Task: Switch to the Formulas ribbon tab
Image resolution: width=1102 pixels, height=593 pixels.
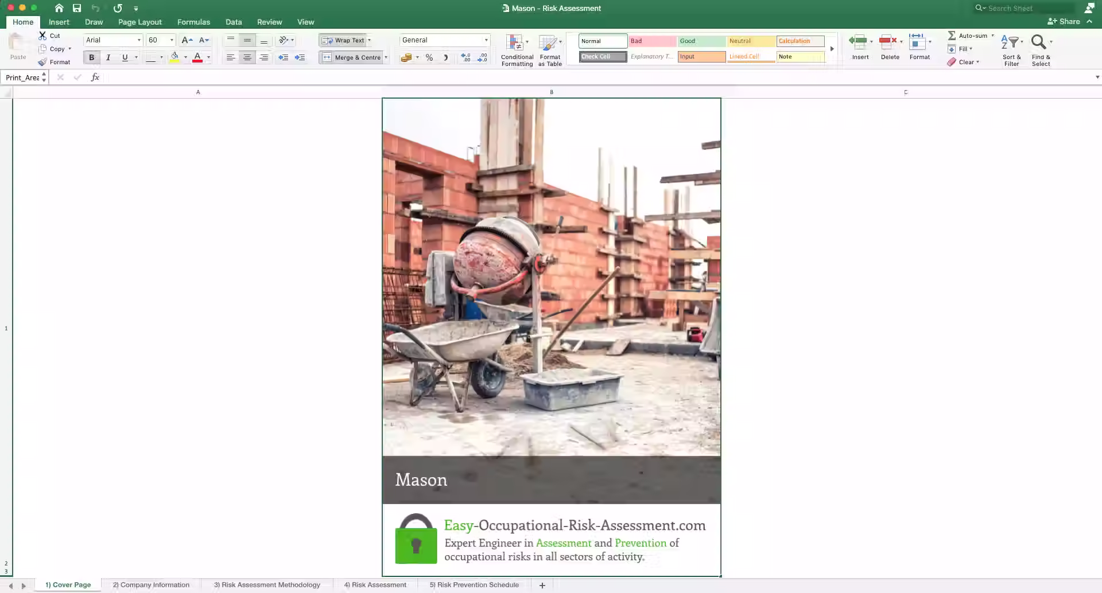Action: tap(193, 22)
